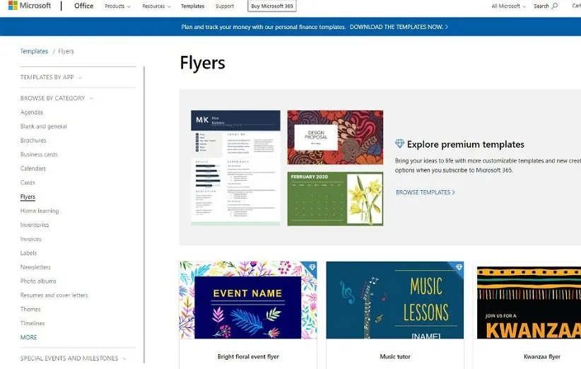
Task: Expand Special Events and Milestones section
Action: [x=74, y=358]
